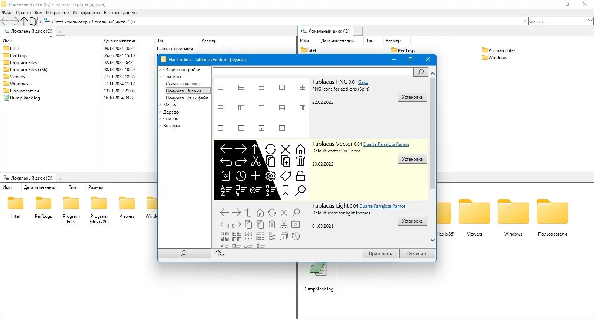Select the Windows folder in upper-right pane
This screenshot has height=319, width=594.
[494, 58]
